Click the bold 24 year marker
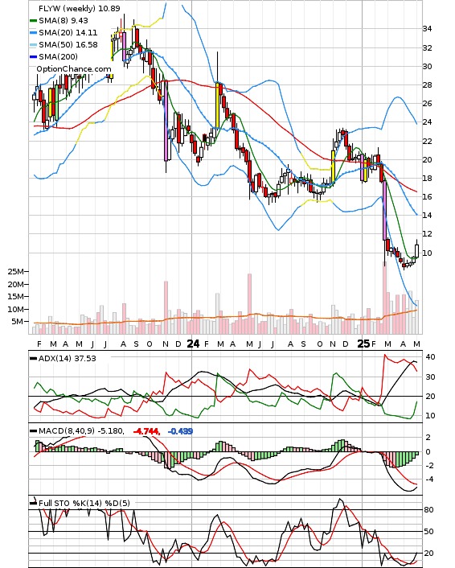Viewport: 455px width, 568px height. (x=193, y=344)
